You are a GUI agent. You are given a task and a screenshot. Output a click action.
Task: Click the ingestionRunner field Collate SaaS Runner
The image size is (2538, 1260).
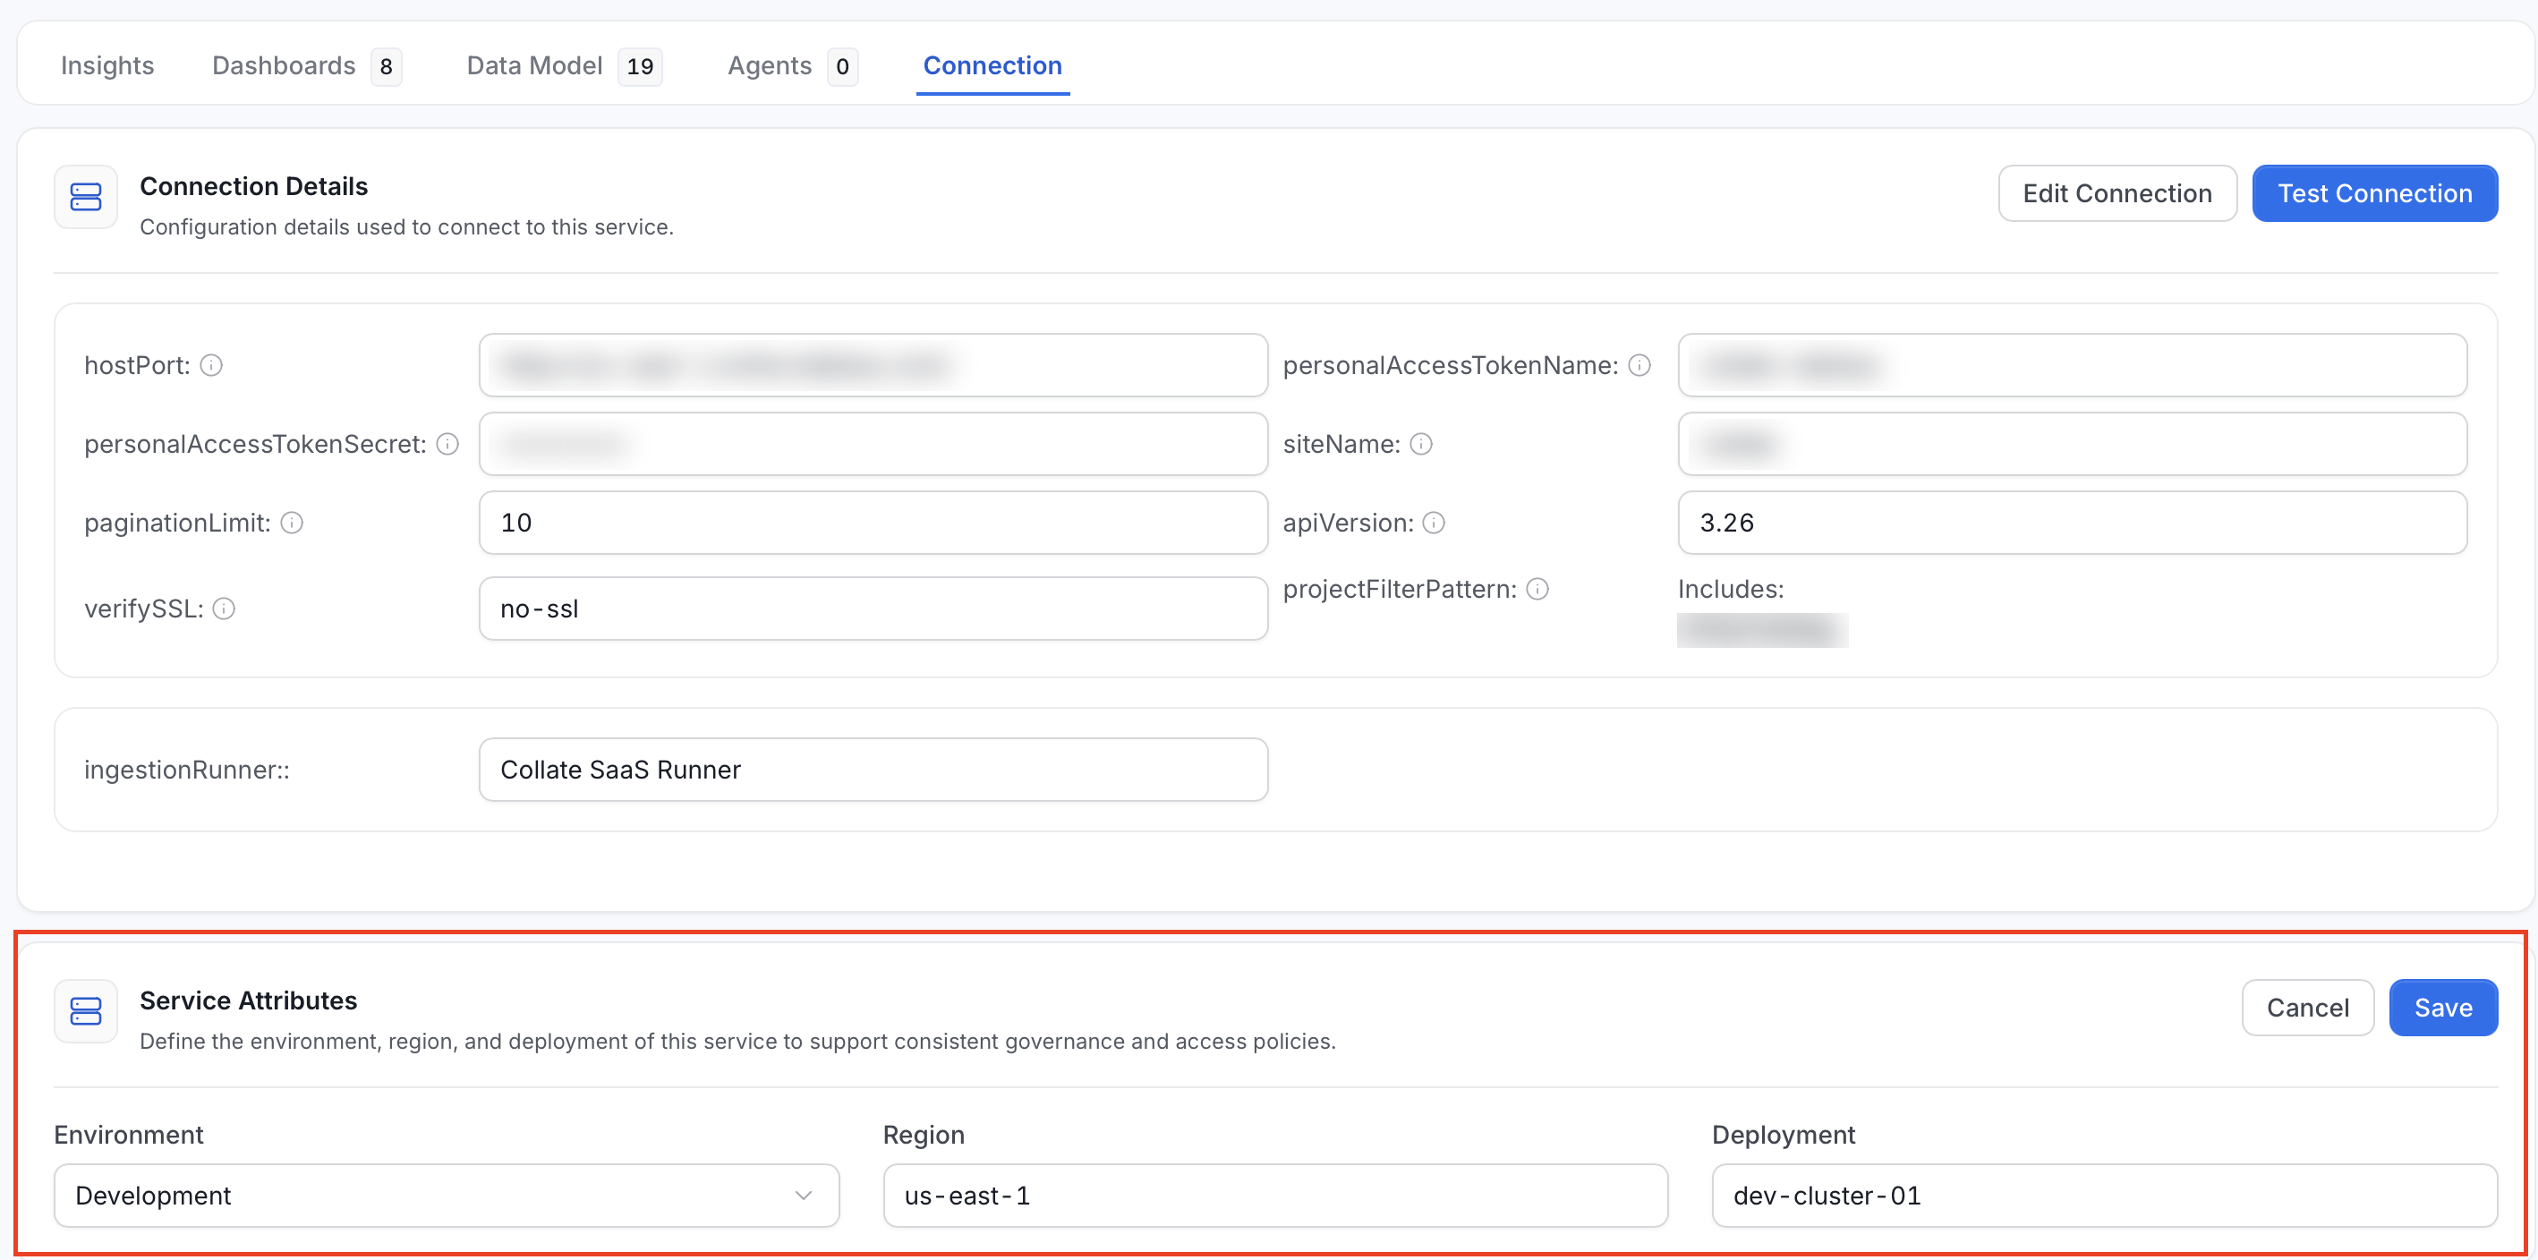pyautogui.click(x=873, y=770)
